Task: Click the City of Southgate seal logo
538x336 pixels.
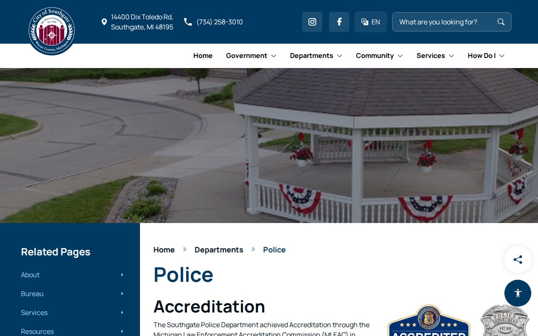Action: 52,31
